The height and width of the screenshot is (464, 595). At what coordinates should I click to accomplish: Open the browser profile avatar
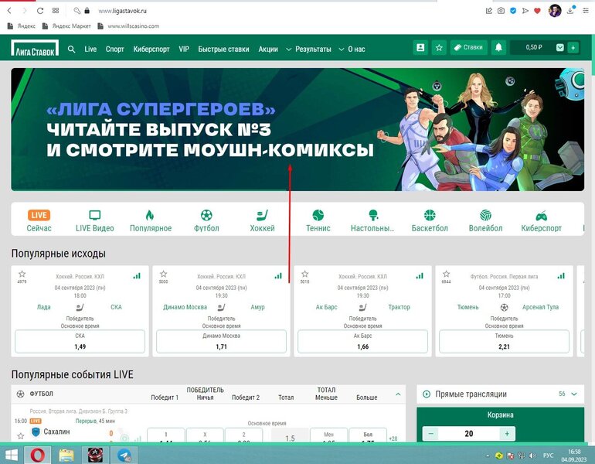(x=555, y=11)
